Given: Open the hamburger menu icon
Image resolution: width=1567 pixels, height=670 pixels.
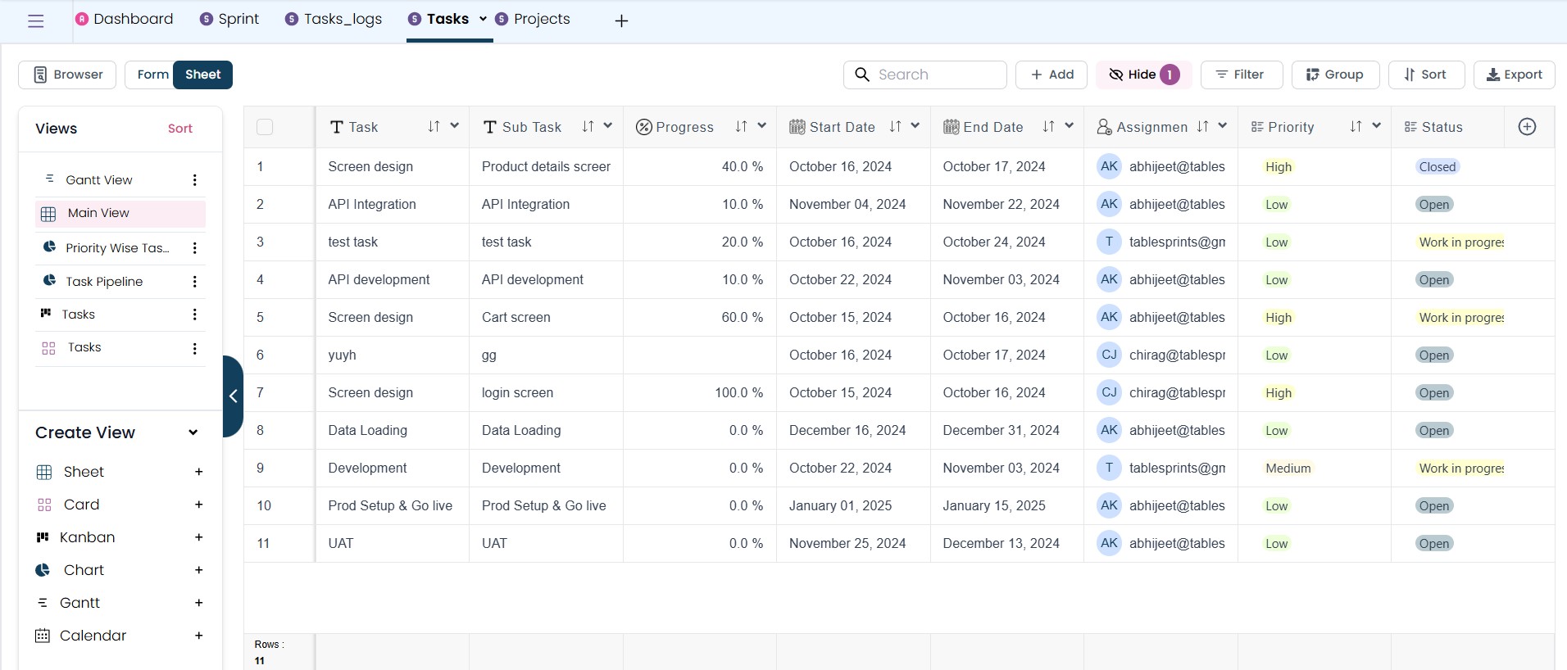Looking at the screenshot, I should pyautogui.click(x=35, y=21).
